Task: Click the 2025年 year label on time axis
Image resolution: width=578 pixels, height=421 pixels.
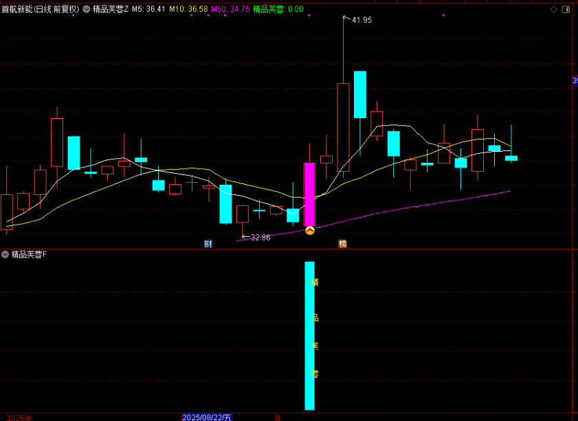Action: pyautogui.click(x=16, y=417)
